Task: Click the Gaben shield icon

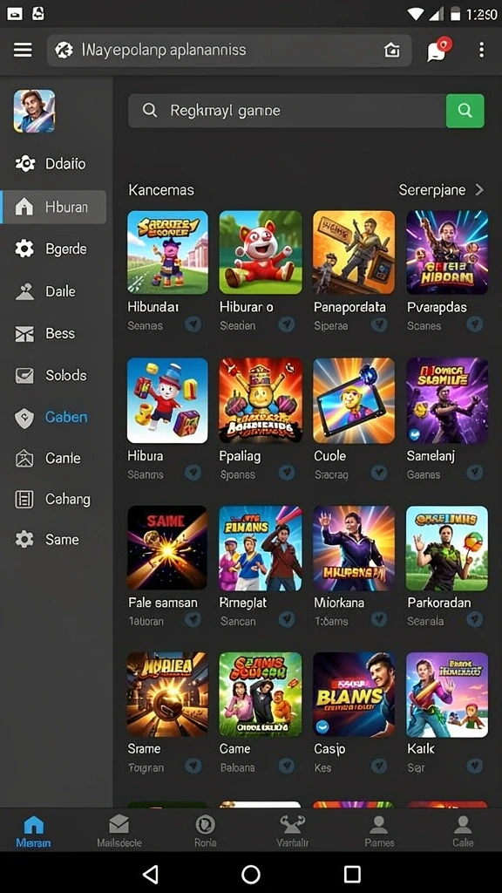Action: [x=24, y=418]
